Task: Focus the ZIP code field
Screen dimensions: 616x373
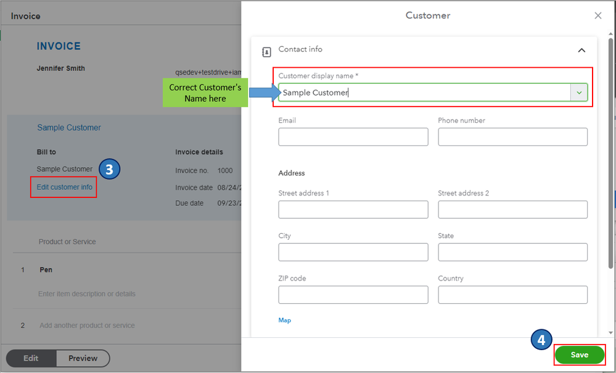Action: [353, 295]
